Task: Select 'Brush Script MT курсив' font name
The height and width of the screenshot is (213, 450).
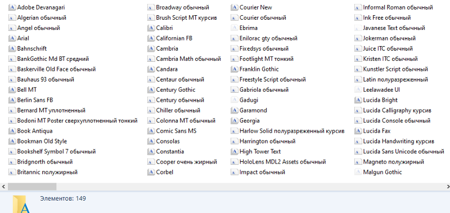Action: 187,18
